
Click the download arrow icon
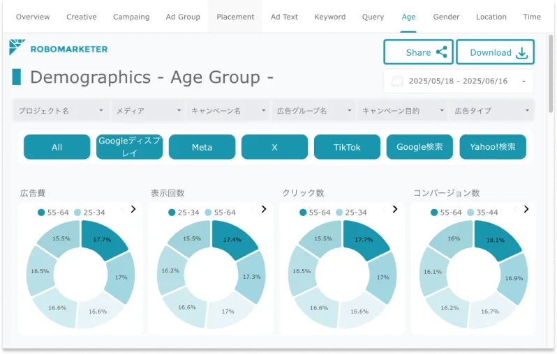pyautogui.click(x=521, y=53)
